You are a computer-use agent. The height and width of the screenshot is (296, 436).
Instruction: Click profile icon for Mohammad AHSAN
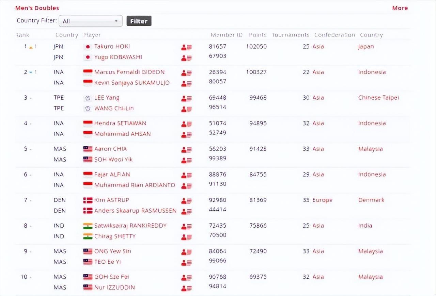186,135
